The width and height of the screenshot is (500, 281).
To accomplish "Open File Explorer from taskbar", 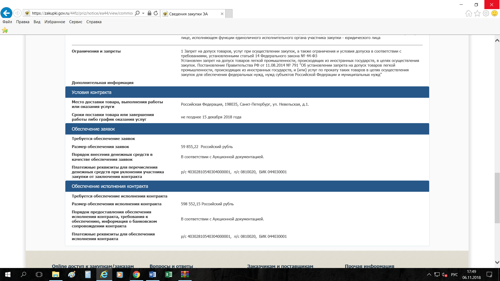I will (55, 274).
